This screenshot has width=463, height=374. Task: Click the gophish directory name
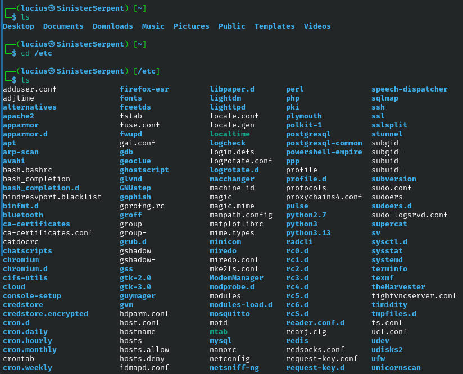click(x=135, y=197)
